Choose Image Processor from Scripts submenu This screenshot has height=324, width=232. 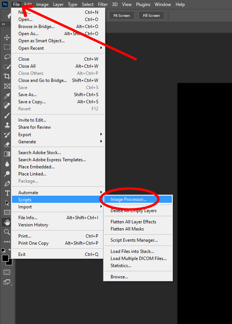pyautogui.click(x=138, y=199)
